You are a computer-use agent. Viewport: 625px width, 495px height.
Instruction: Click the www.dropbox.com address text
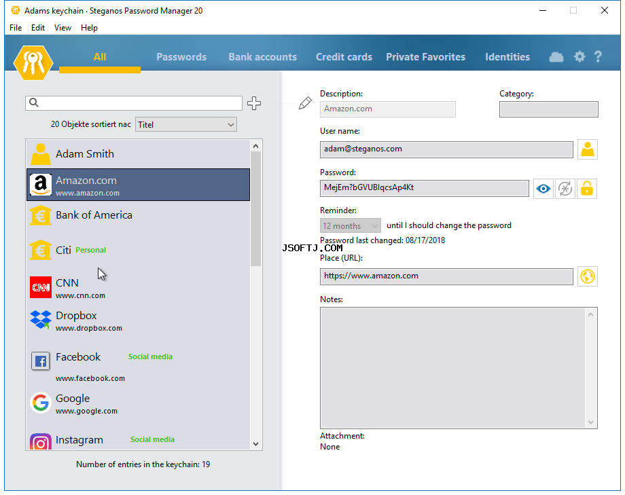pos(89,329)
